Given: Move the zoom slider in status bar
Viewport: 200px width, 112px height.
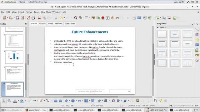Looking at the screenshot, I should tap(181, 106).
